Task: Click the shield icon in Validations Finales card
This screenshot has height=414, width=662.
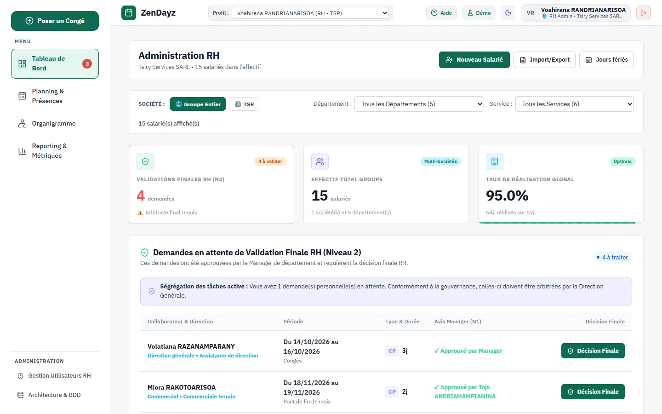Action: pyautogui.click(x=145, y=161)
